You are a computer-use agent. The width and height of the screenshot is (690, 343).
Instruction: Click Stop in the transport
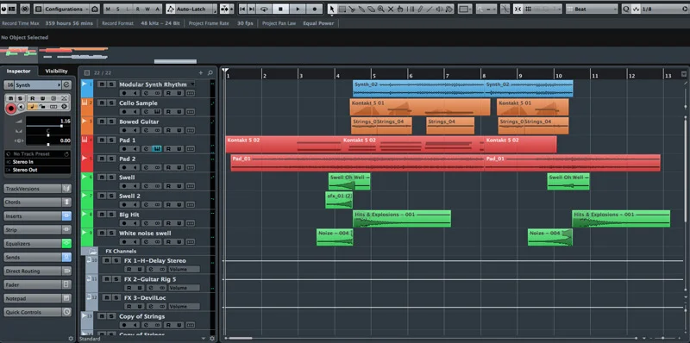(280, 9)
